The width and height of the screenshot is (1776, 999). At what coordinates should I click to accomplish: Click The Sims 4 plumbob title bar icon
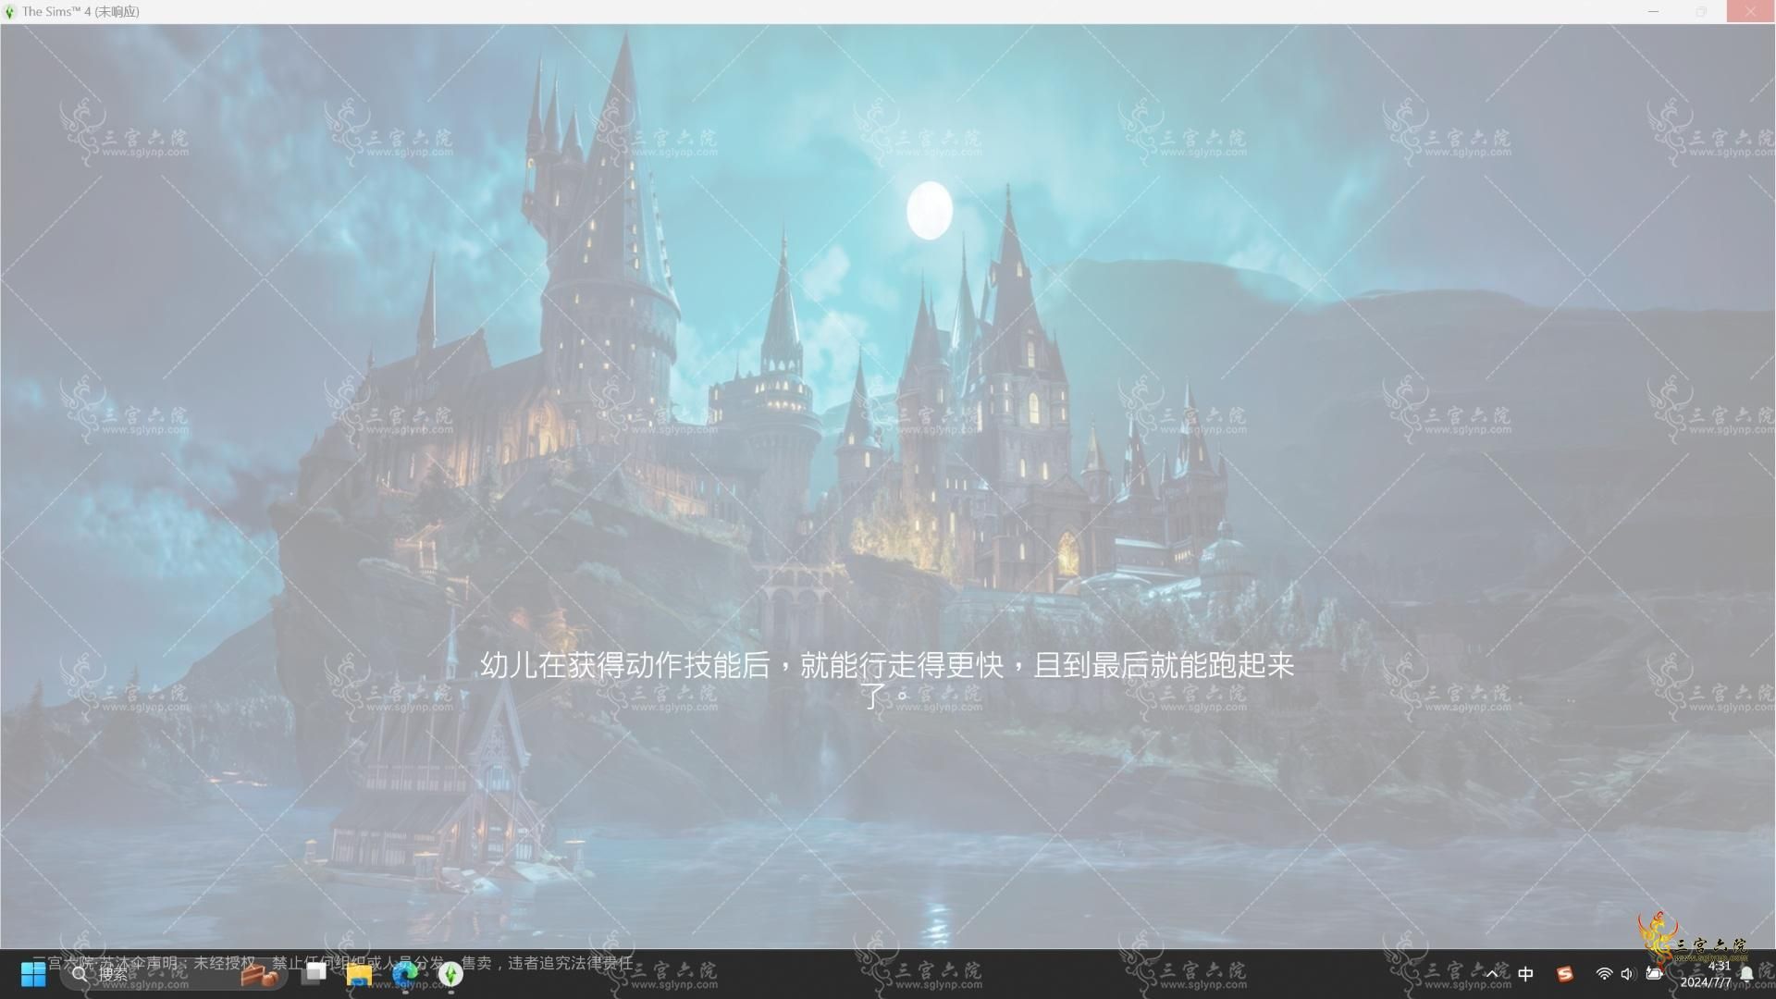[10, 12]
